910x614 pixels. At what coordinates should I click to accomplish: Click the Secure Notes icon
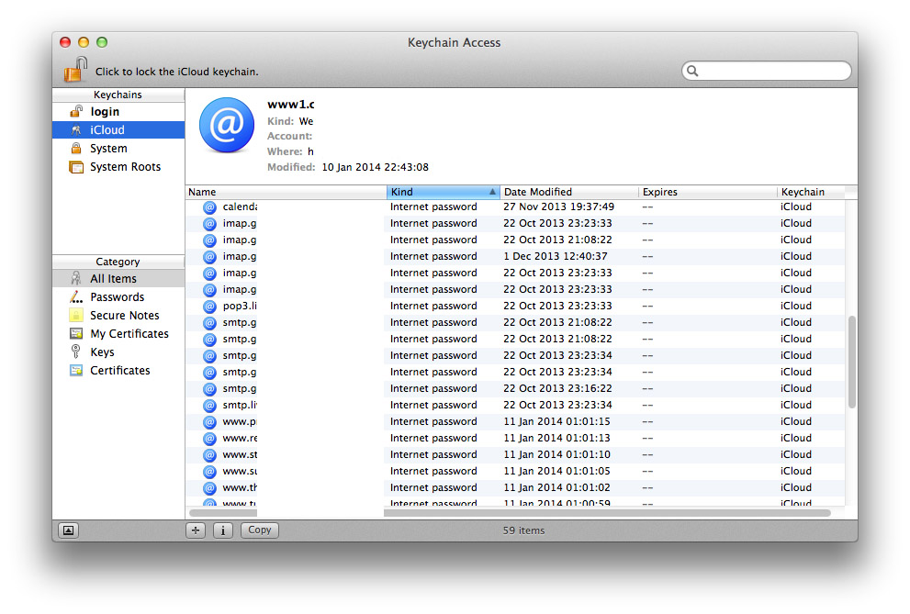click(76, 316)
